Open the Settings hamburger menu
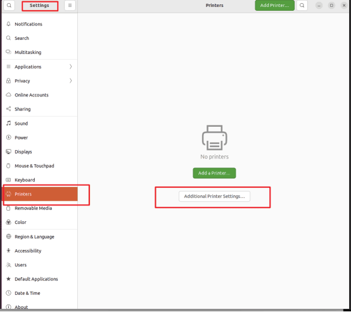This screenshot has width=351, height=312. pos(70,5)
